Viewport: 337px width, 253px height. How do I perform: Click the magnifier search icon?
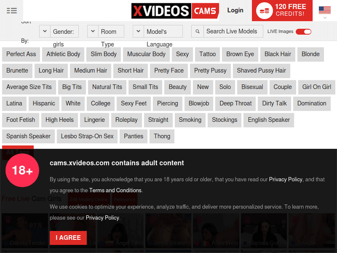coord(197,31)
